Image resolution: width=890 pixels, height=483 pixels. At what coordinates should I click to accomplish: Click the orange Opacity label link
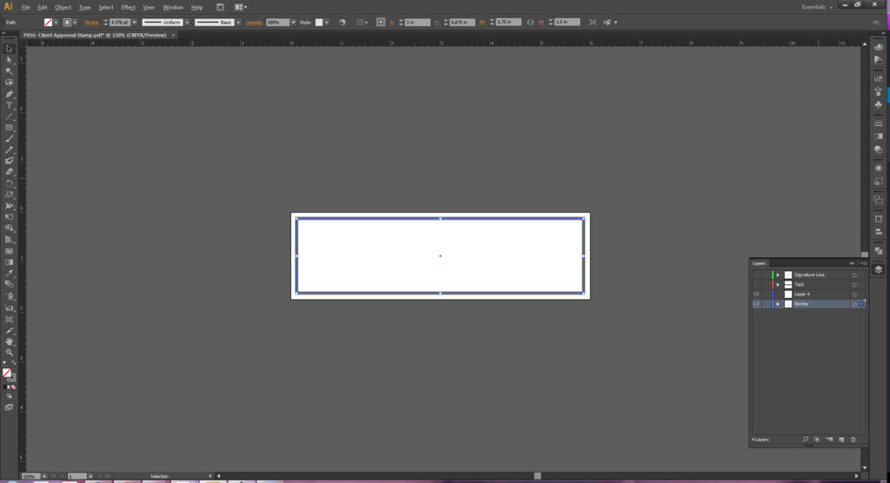click(x=255, y=22)
